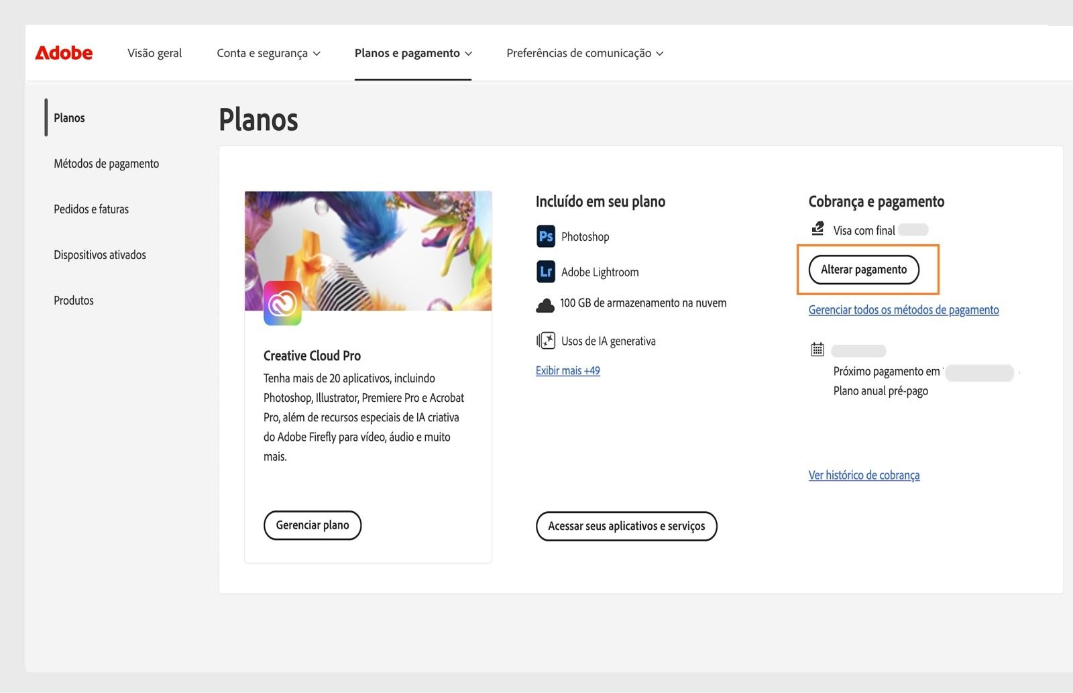The height and width of the screenshot is (693, 1073).
Task: Click the Próximo pagamento em text
Action: [887, 371]
